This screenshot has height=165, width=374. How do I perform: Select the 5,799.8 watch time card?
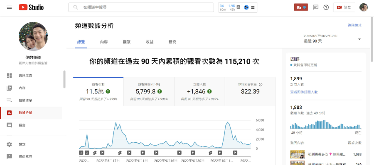(149, 92)
